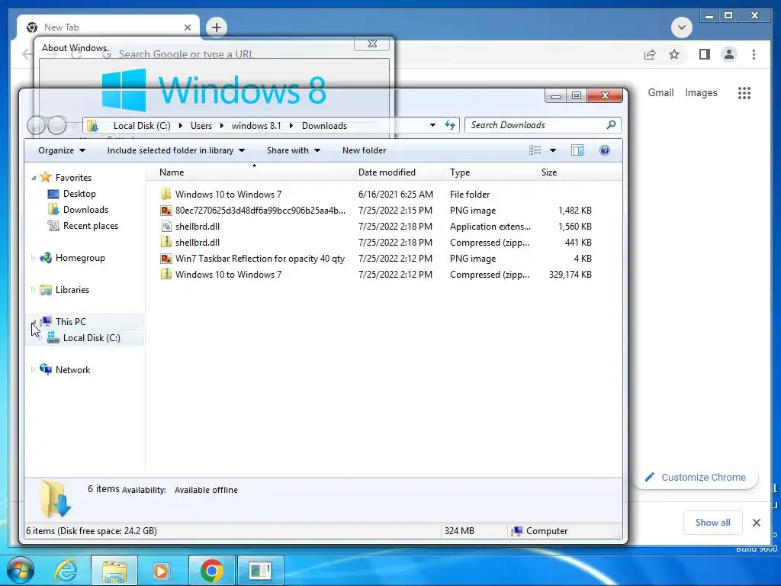Viewport: 781px width, 586px height.
Task: Open the Chrome profile avatar
Action: (x=728, y=54)
